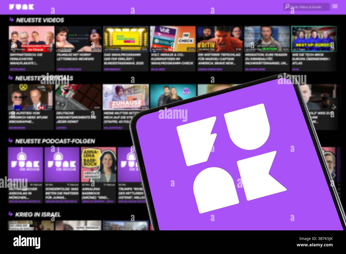Click title 'Ein weiterer Tiefschlag für Marvel'

[219, 59]
